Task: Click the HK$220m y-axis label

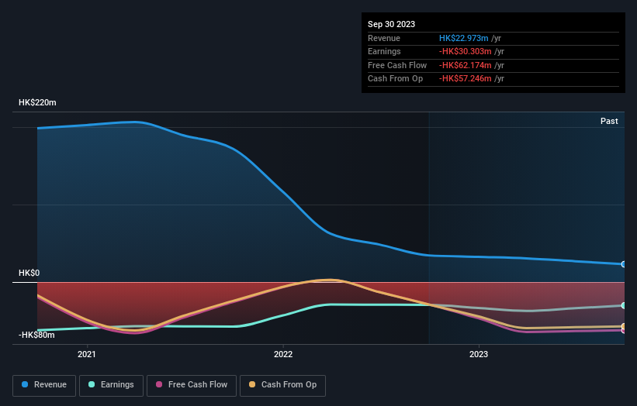Action: pyautogui.click(x=37, y=102)
